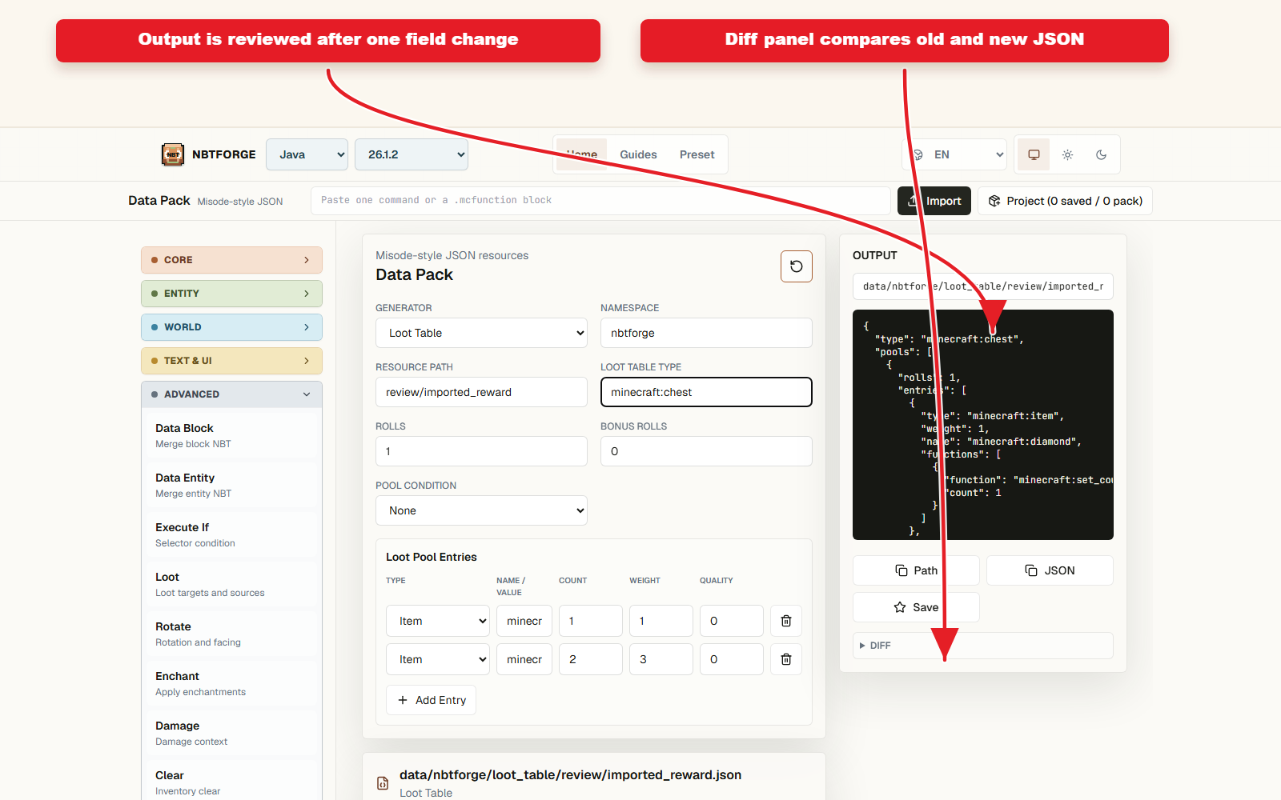Image resolution: width=1281 pixels, height=800 pixels.
Task: Switch to light theme sun icon
Action: 1067,154
